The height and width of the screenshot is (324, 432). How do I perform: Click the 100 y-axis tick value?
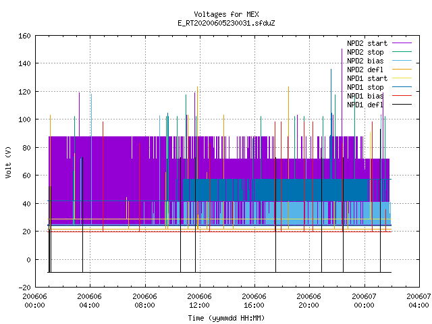24,119
